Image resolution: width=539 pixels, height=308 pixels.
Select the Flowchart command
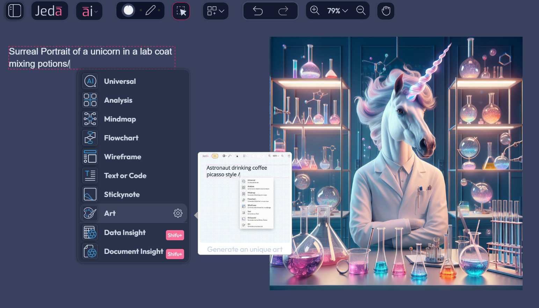[x=134, y=138]
